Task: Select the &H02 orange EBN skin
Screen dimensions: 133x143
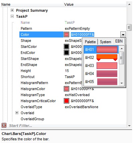Action: tap(101, 58)
